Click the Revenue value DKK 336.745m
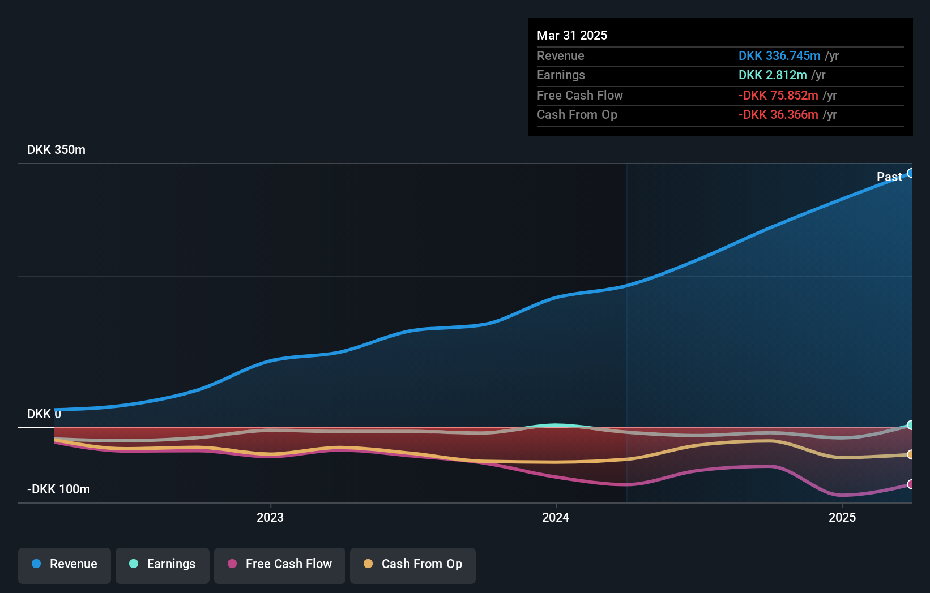The image size is (930, 593). pyautogui.click(x=779, y=56)
